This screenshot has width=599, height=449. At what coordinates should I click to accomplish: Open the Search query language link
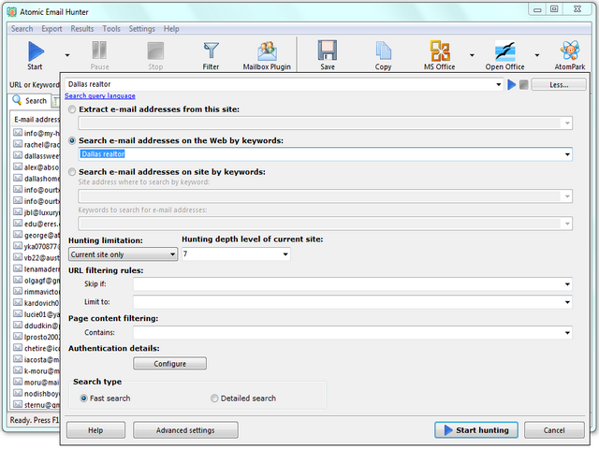[99, 96]
